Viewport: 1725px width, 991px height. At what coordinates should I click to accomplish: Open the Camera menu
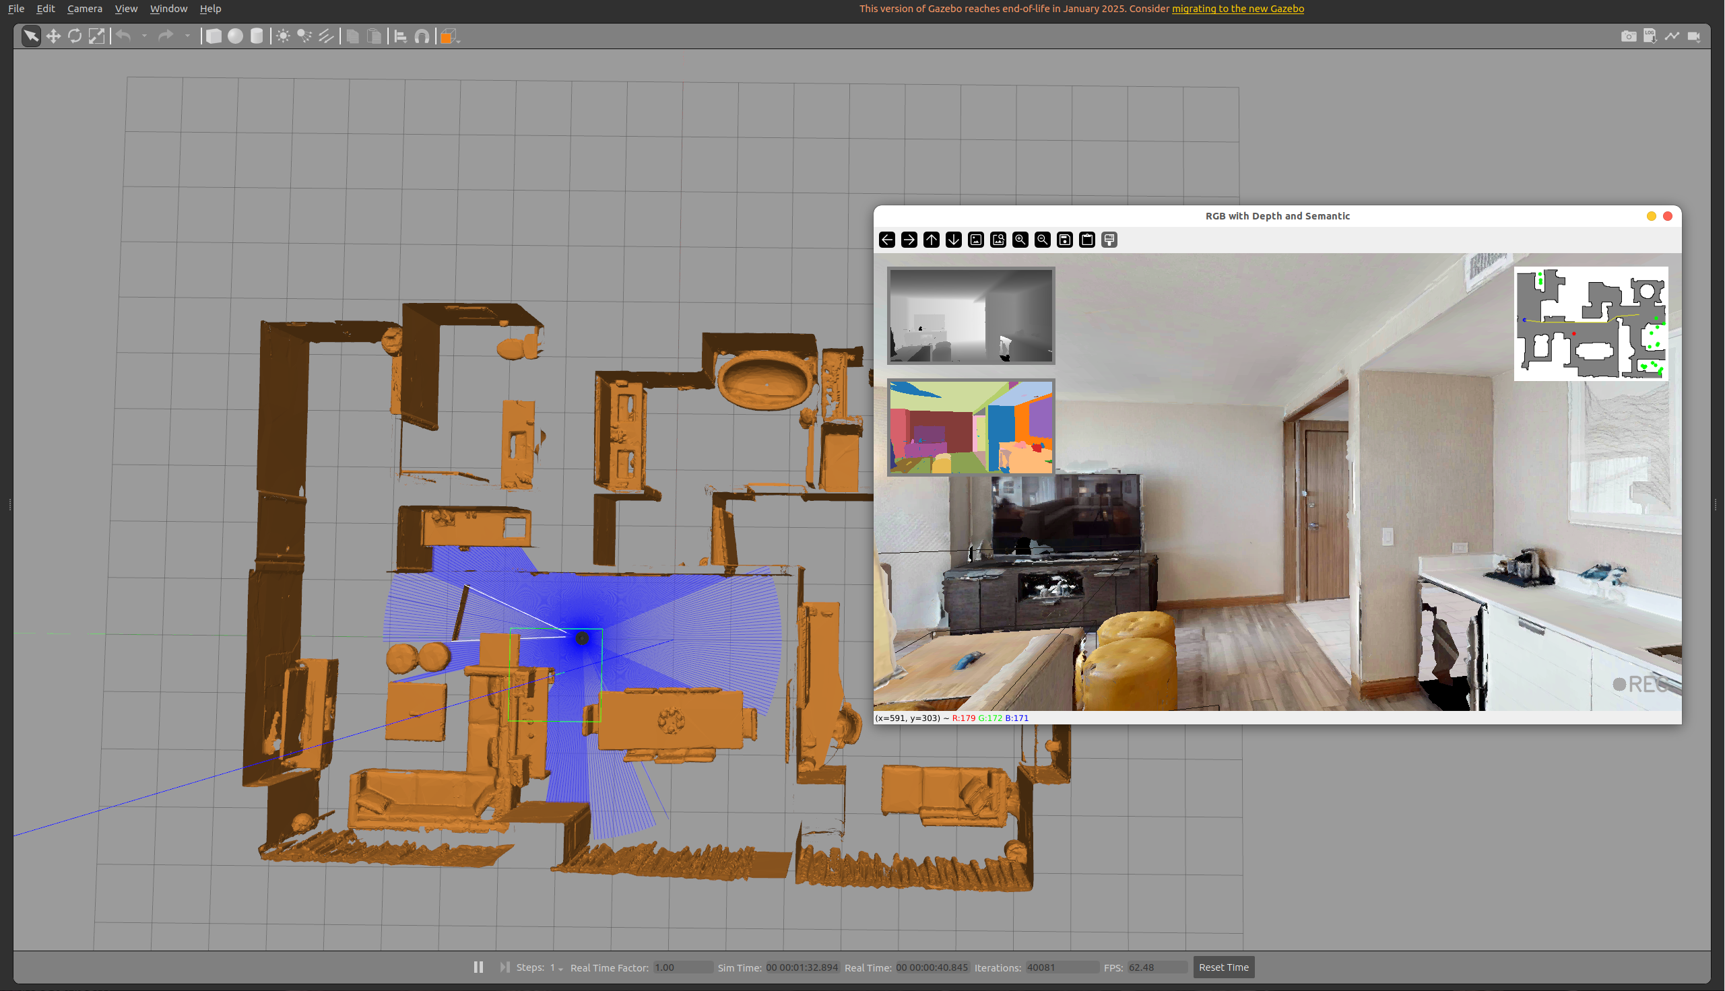[84, 9]
